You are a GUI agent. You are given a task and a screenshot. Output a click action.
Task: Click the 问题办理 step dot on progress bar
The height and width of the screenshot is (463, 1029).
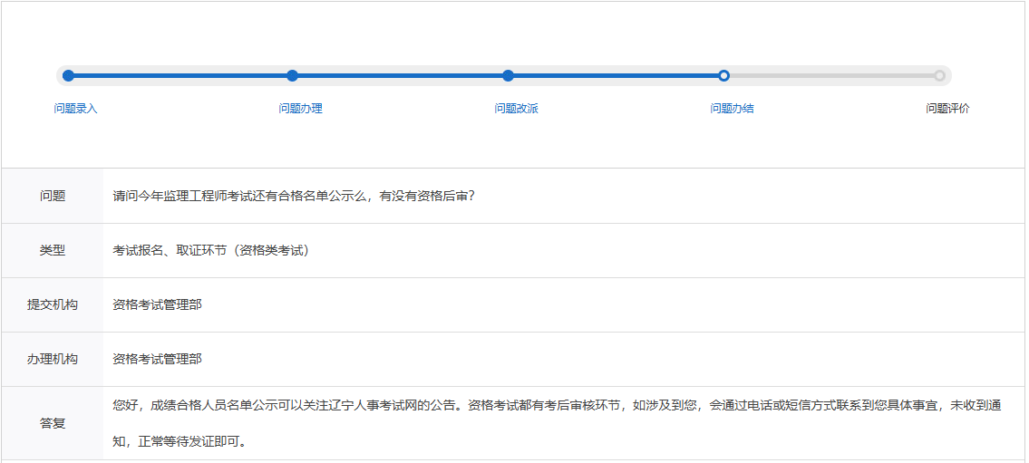[x=293, y=75]
